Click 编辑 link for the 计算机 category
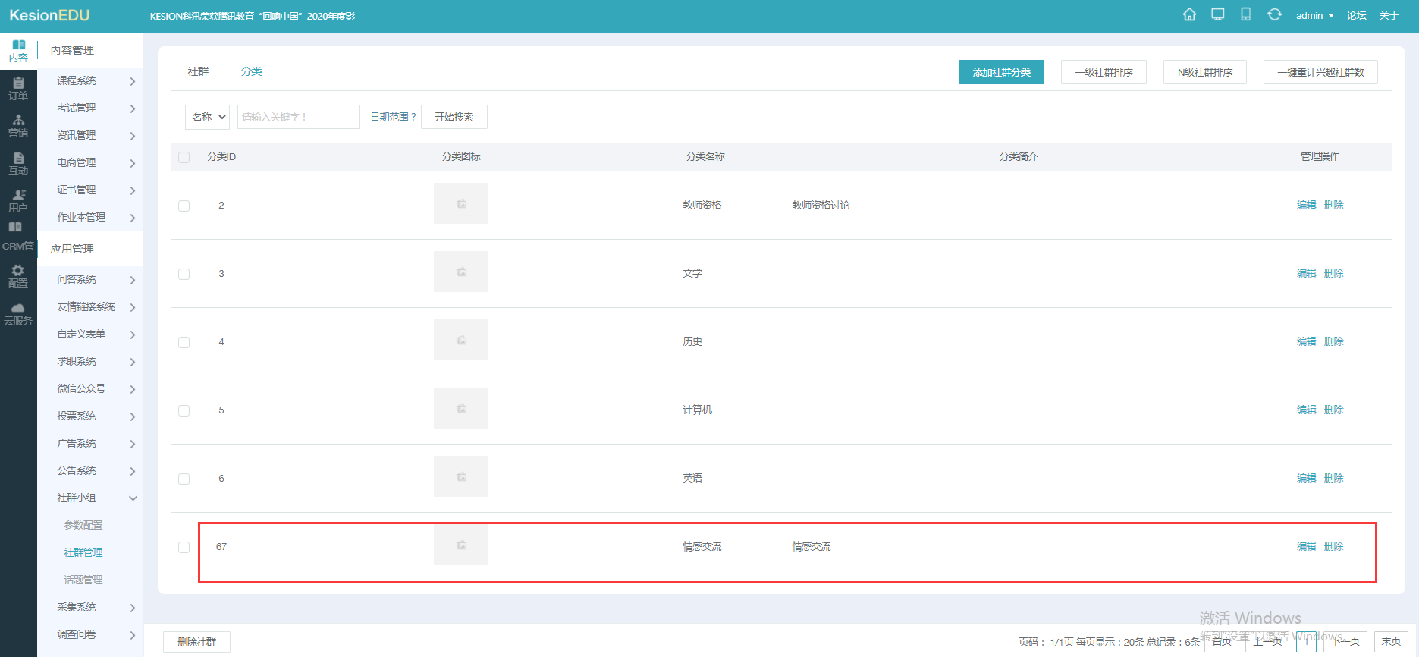The width and height of the screenshot is (1419, 657). pos(1306,410)
